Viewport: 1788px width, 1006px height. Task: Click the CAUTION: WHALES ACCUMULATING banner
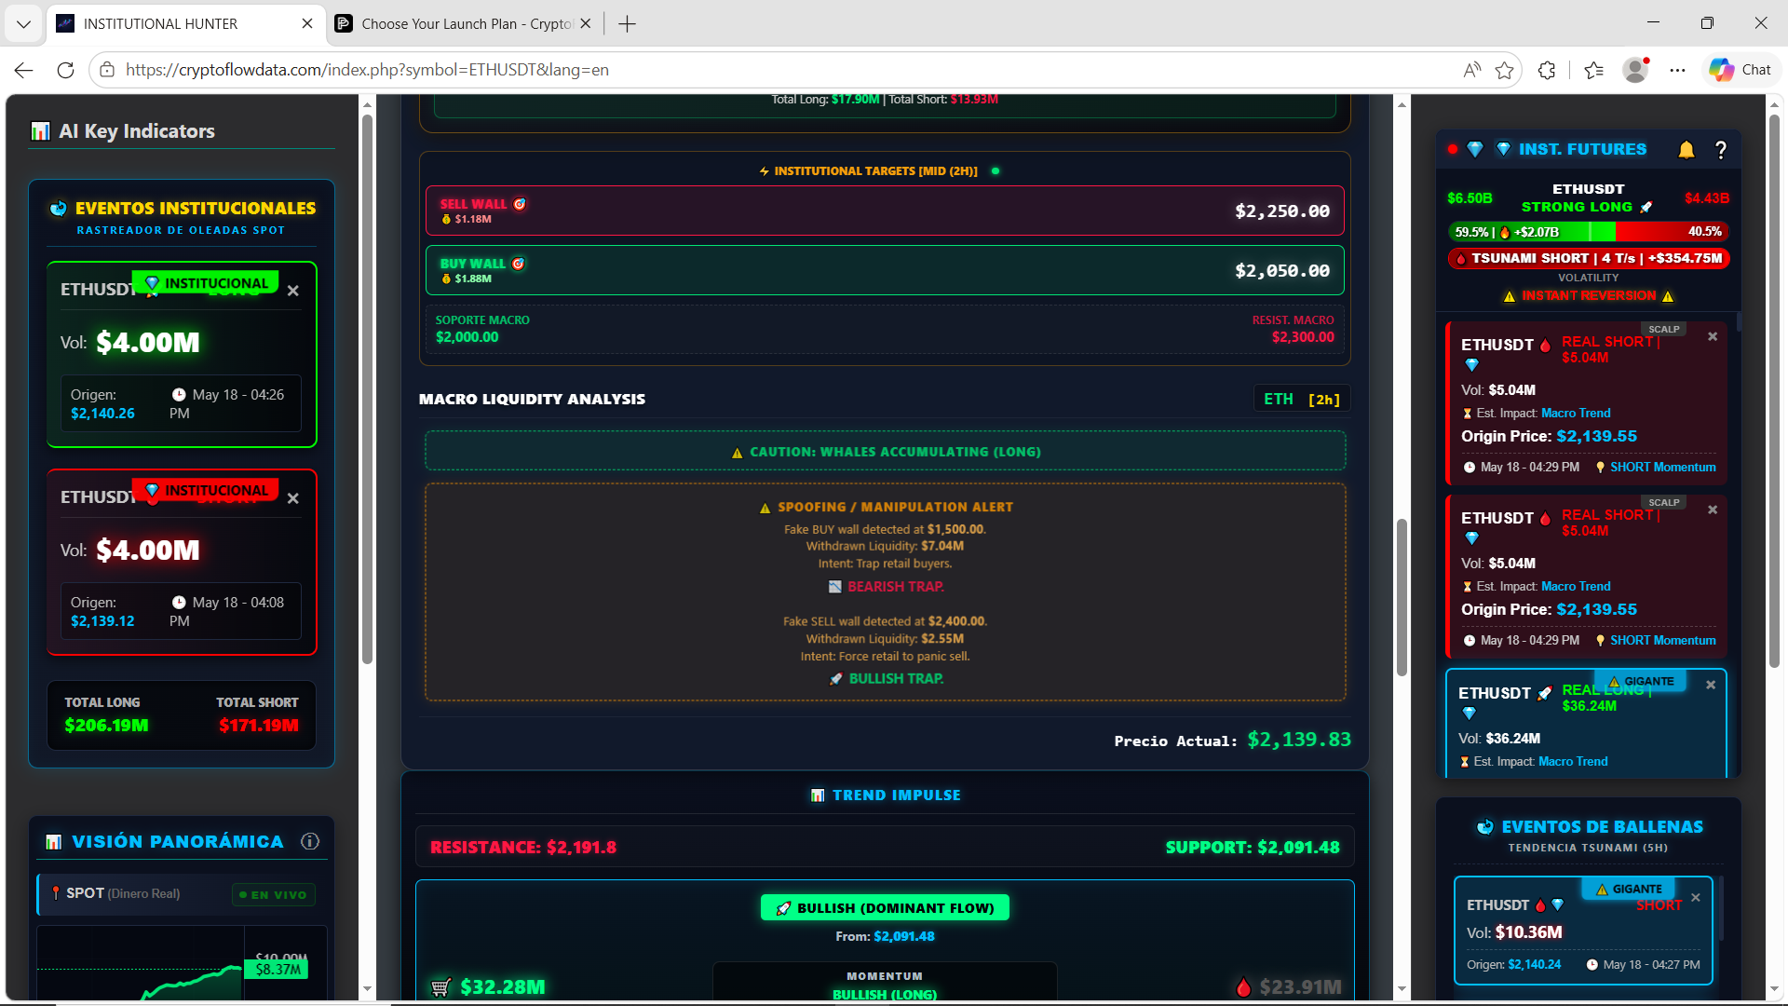tap(886, 452)
